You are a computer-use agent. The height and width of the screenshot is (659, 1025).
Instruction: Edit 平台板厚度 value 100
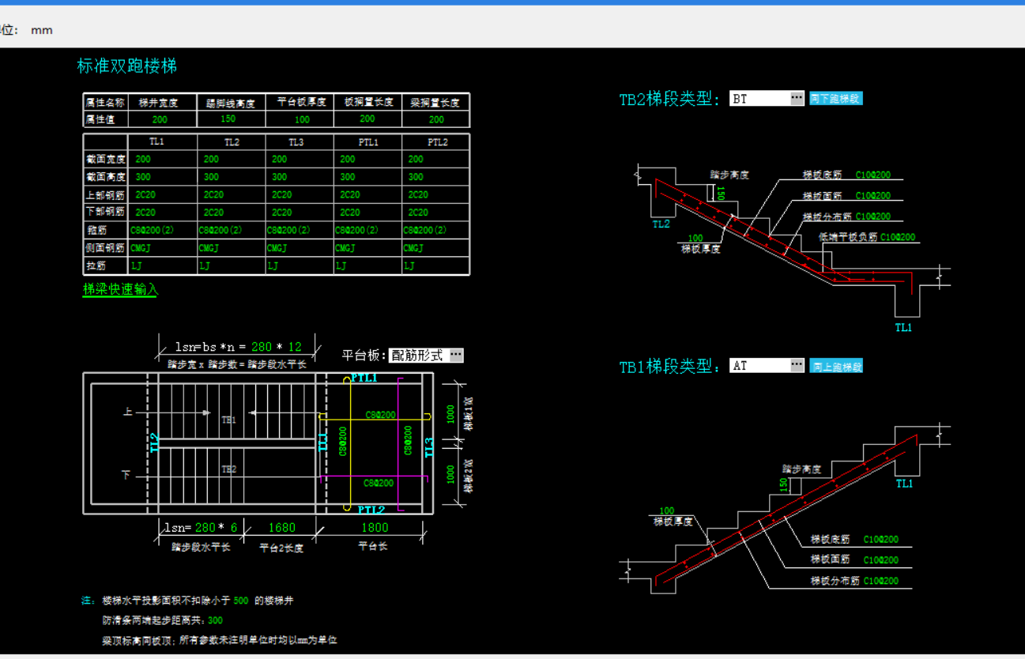(302, 120)
